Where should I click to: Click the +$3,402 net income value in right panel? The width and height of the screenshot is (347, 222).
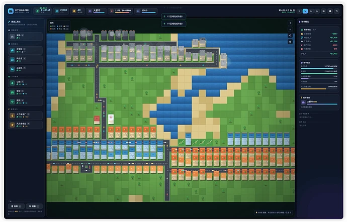[333, 54]
